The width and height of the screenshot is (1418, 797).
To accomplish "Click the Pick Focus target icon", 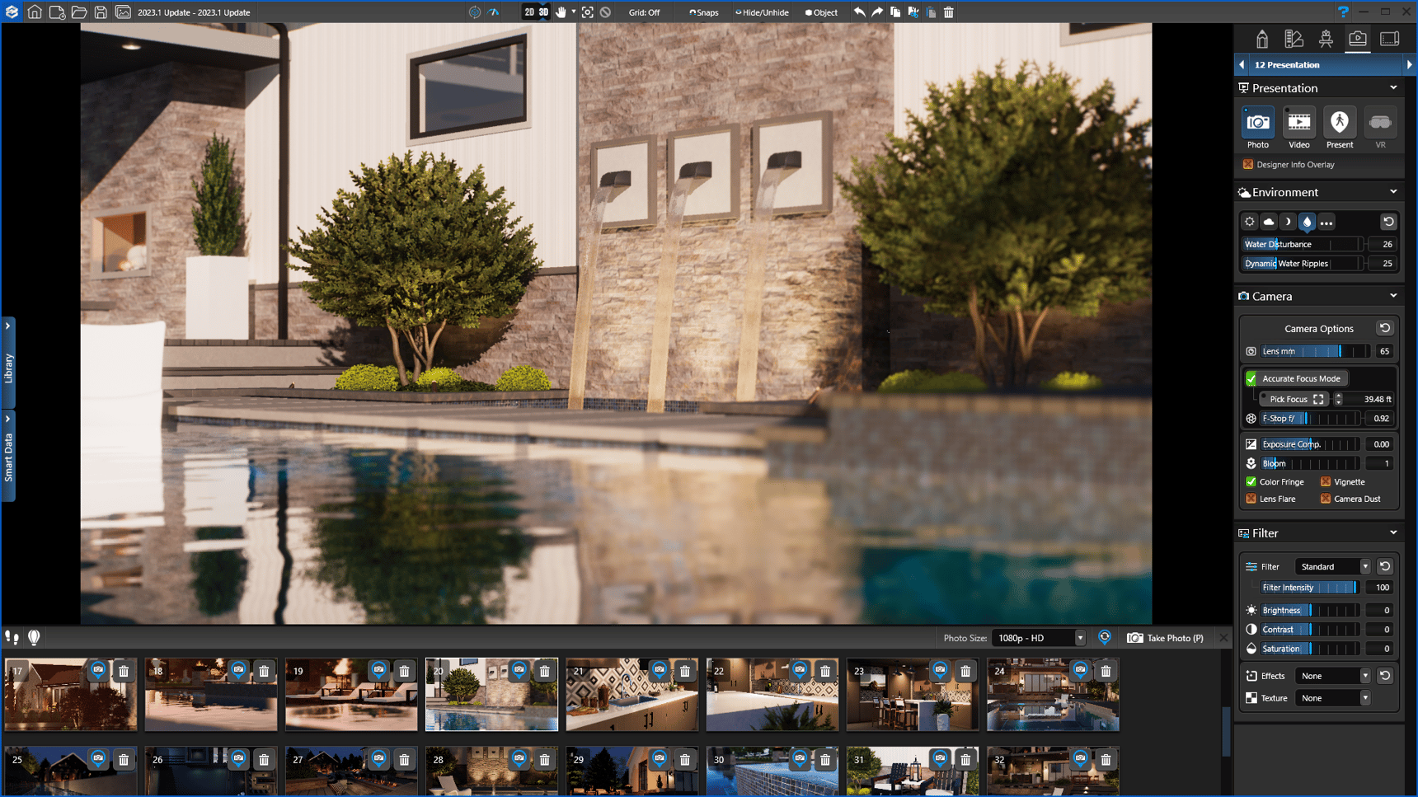I will (x=1318, y=399).
